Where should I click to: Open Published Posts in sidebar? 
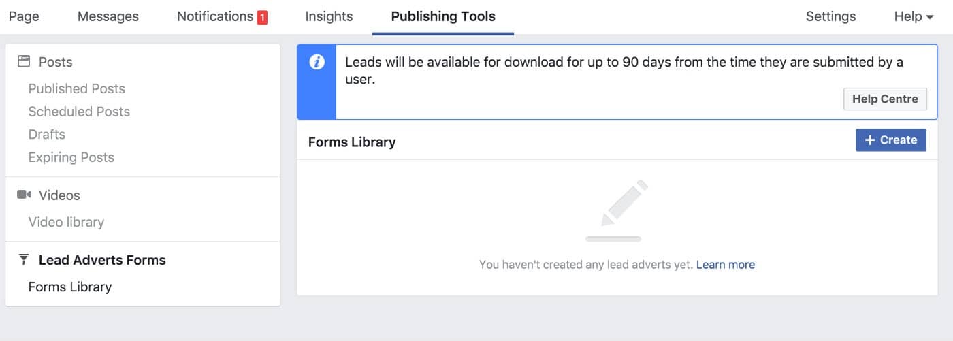[77, 88]
